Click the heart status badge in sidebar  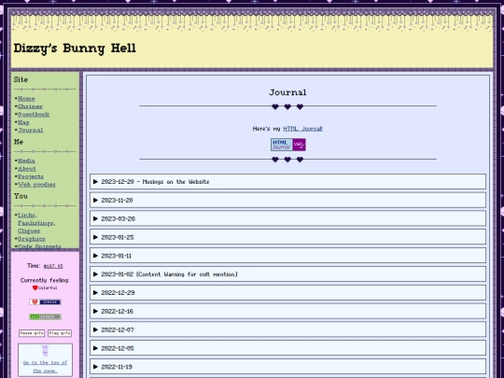coord(45,302)
